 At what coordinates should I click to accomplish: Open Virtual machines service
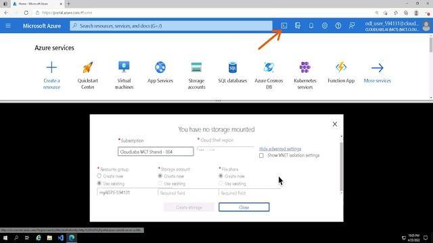[124, 75]
